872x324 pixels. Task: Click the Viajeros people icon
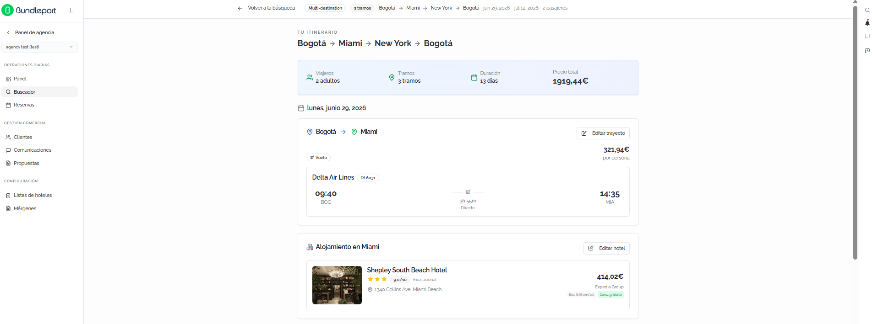point(310,78)
